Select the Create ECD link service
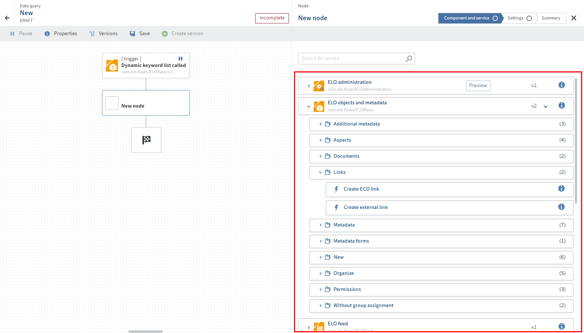This screenshot has width=584, height=333. 449,189
